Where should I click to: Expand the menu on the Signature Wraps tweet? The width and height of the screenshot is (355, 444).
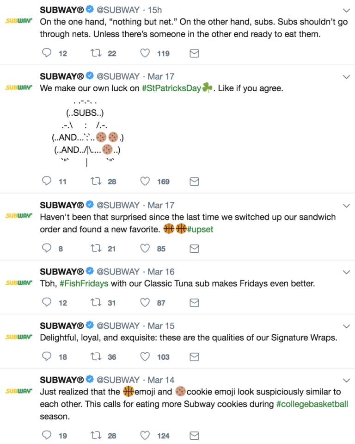347,325
